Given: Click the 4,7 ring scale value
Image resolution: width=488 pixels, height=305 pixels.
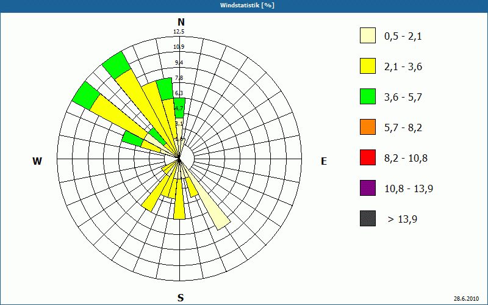Looking at the screenshot, I should (x=179, y=109).
